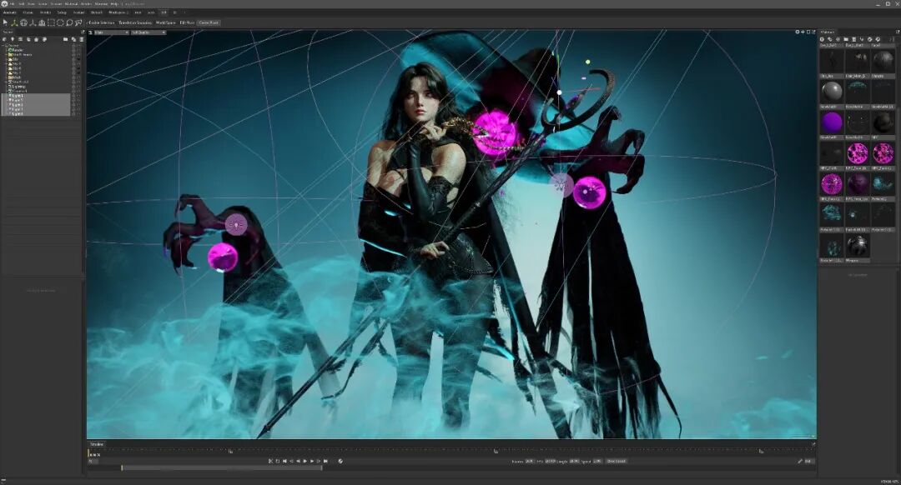Choose the lasso selection tool
The image size is (901, 485).
pos(69,22)
